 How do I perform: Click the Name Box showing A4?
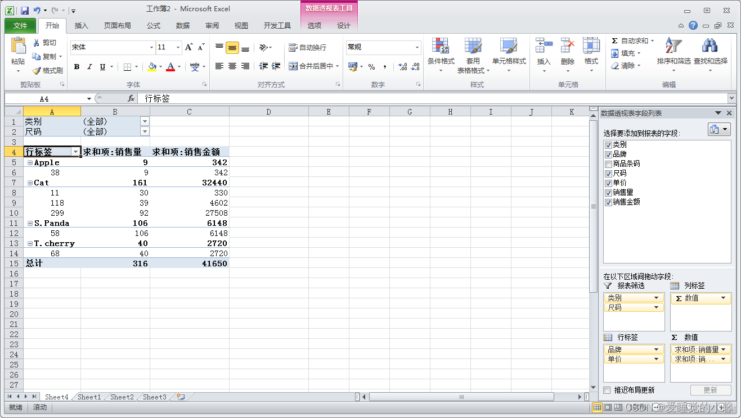click(45, 98)
